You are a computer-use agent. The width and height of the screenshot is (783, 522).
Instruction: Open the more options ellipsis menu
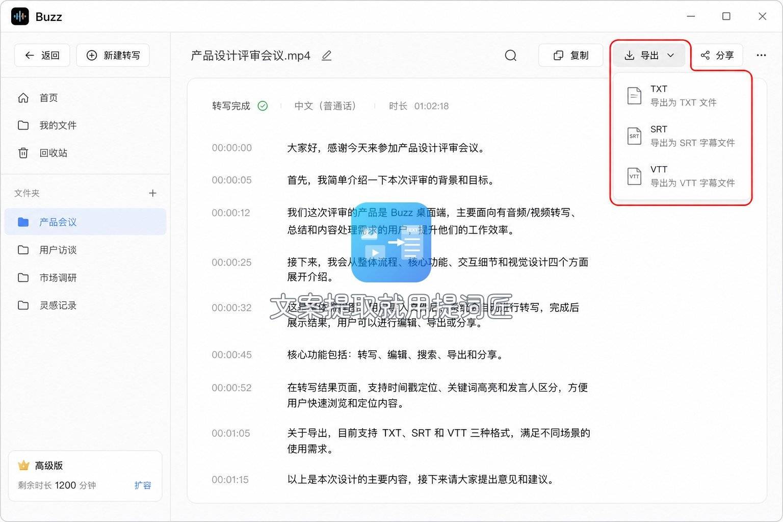point(761,55)
